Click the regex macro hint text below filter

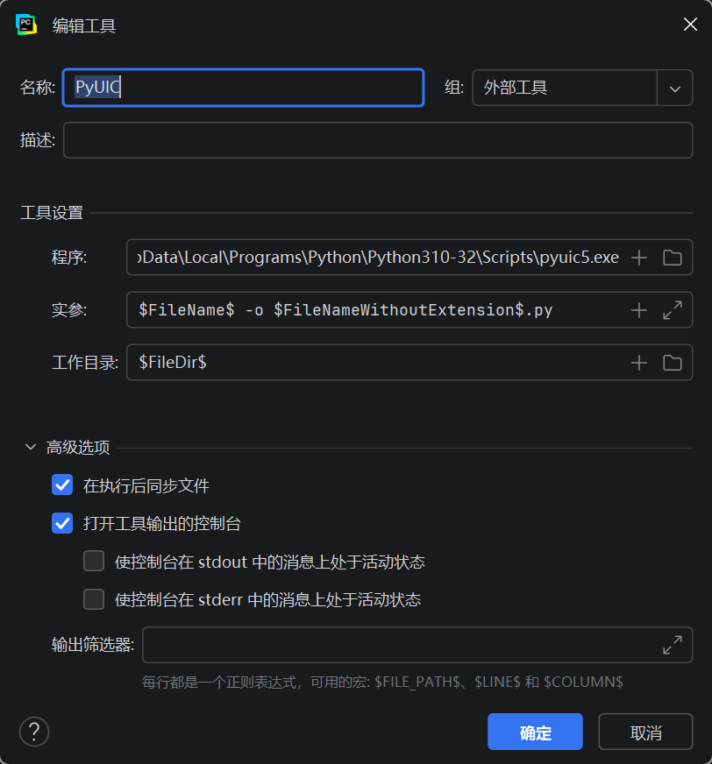tap(382, 683)
